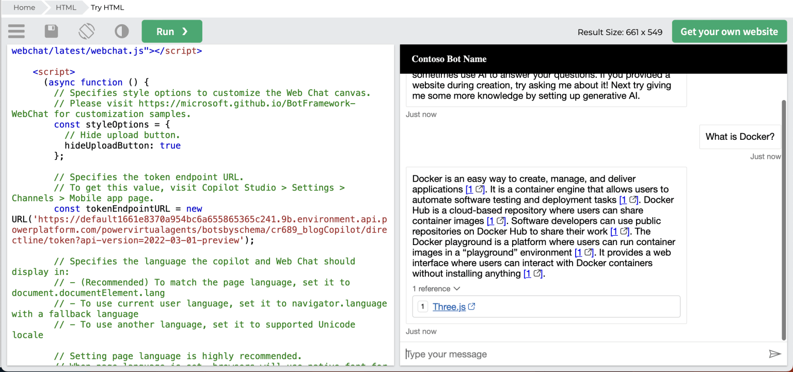Toggle dark mode contrast icon

(x=122, y=31)
